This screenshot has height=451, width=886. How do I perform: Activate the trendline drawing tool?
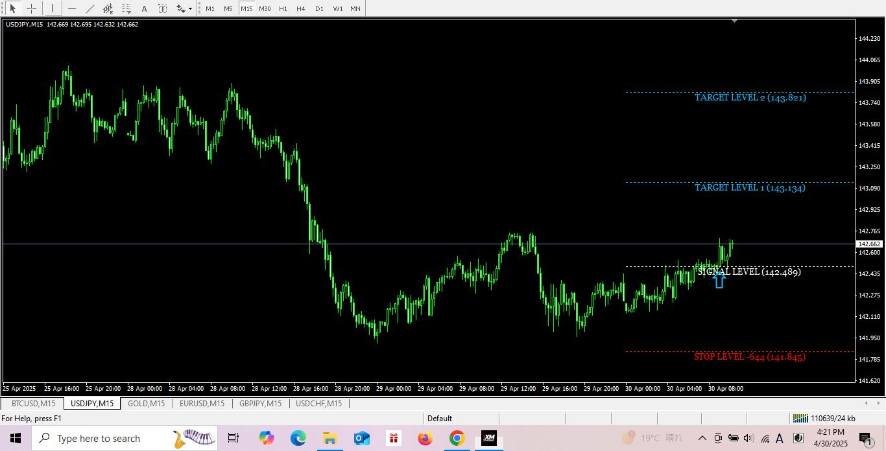(90, 9)
